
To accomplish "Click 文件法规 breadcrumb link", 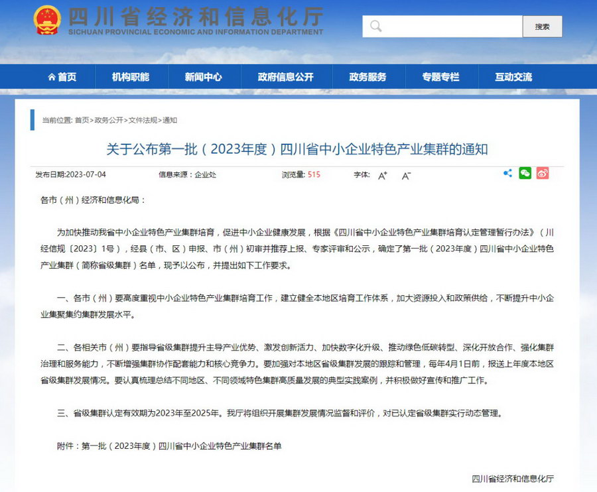I will click(x=143, y=121).
